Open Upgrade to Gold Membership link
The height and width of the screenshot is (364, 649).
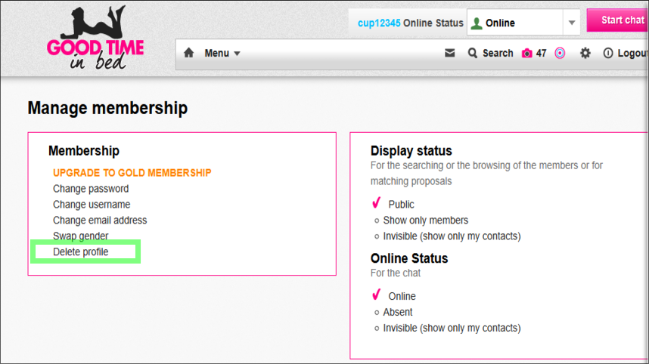pyautogui.click(x=132, y=173)
